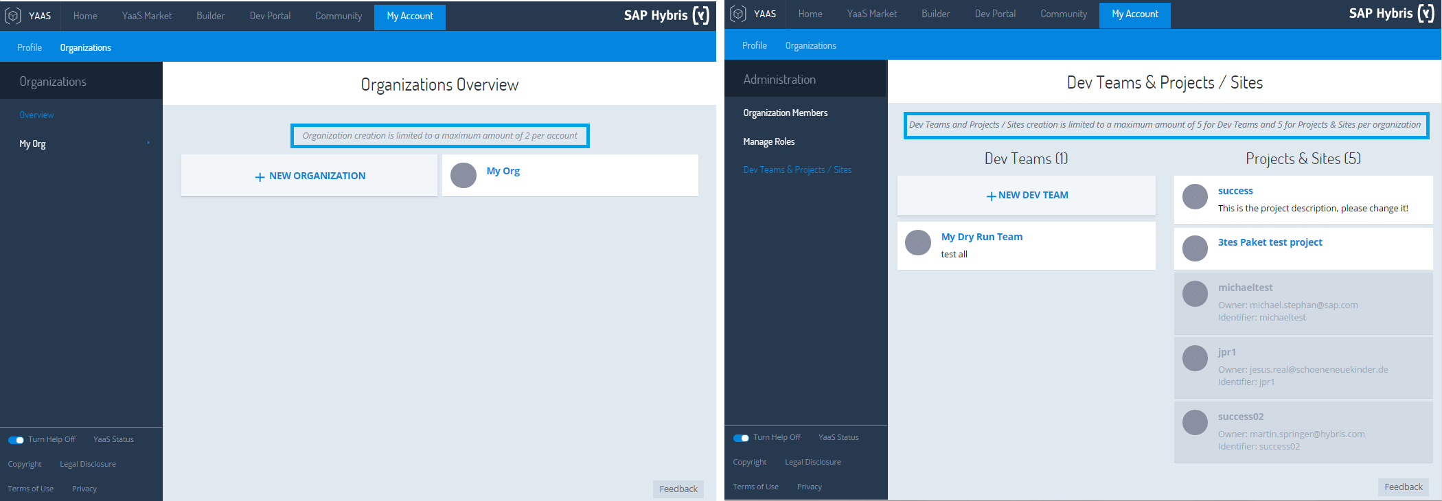Open YaaS Market on Organizations Overview page

(147, 16)
